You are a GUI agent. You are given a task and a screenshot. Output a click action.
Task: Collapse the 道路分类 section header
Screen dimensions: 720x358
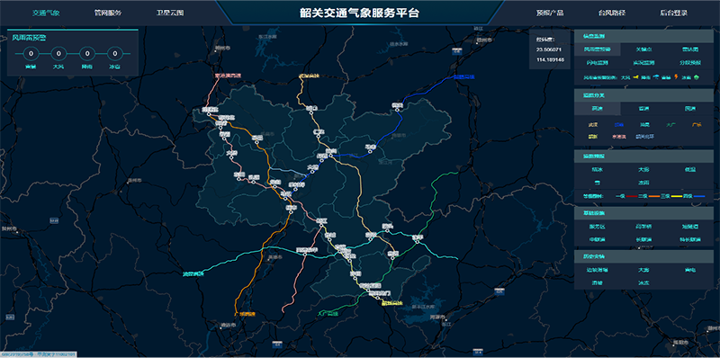tap(643, 95)
